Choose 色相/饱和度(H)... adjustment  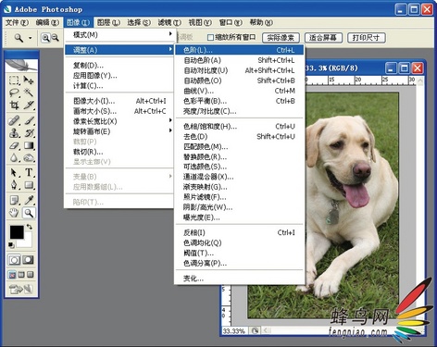point(239,126)
